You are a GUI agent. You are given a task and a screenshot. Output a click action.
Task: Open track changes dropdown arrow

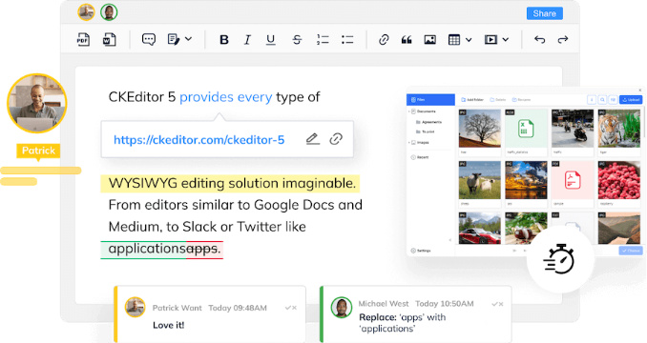pyautogui.click(x=188, y=39)
